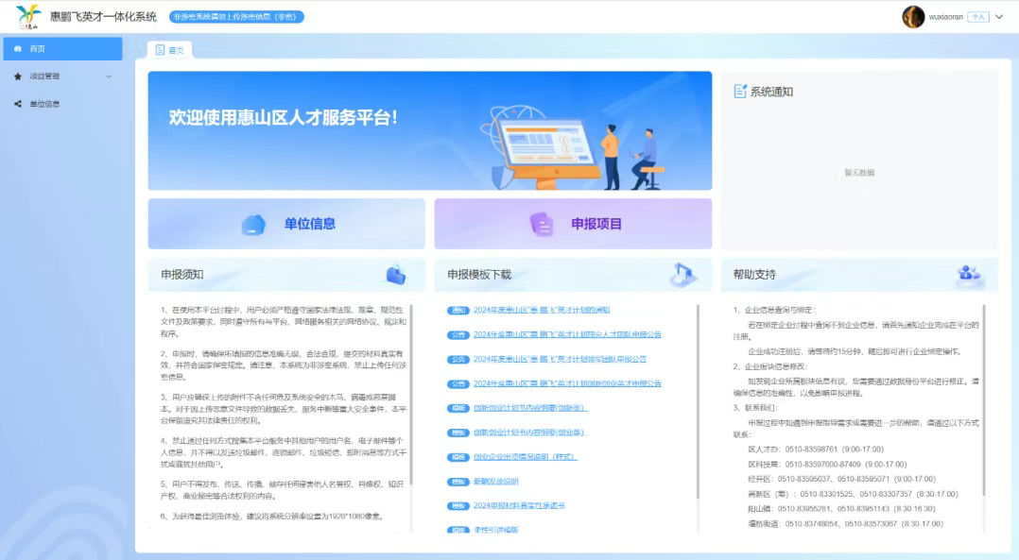Viewport: 1019px width, 560px height.
Task: Click the share icon beside 单位信息
Action: (18, 104)
